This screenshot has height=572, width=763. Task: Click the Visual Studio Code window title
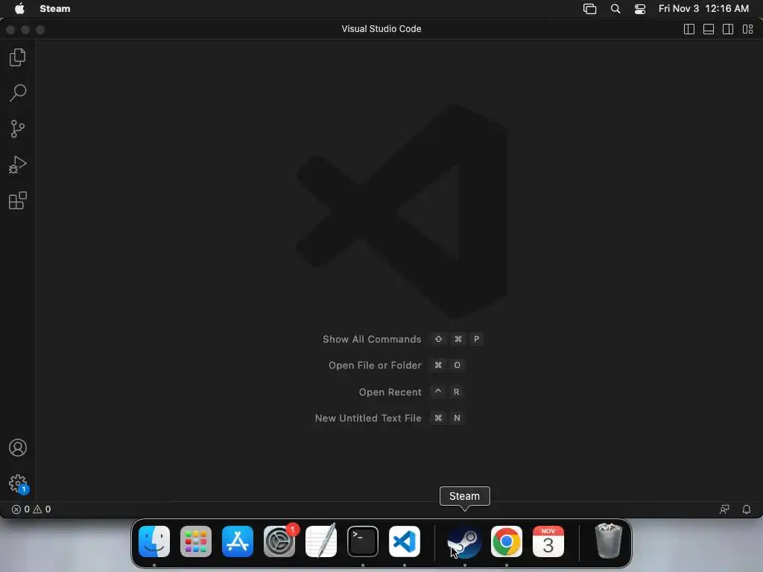381,29
